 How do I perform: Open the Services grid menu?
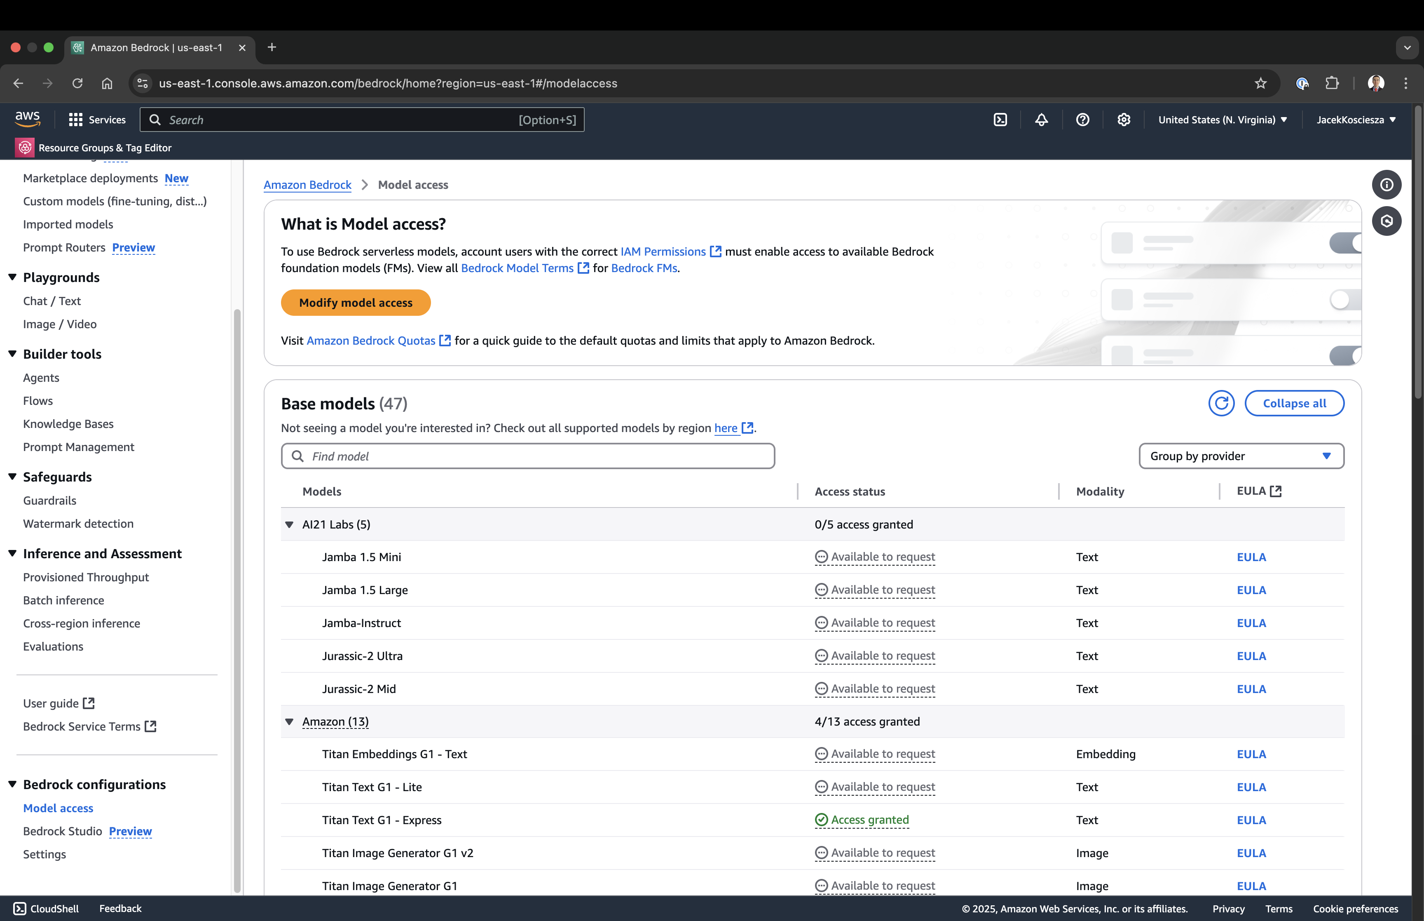(97, 120)
